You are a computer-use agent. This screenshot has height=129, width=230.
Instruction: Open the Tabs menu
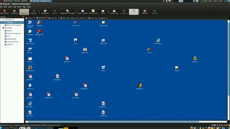(24, 7)
